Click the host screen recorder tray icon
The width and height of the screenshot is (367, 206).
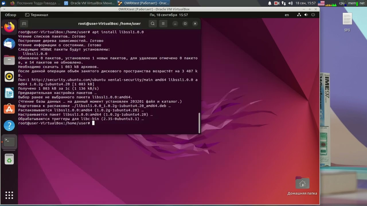[x=276, y=3]
